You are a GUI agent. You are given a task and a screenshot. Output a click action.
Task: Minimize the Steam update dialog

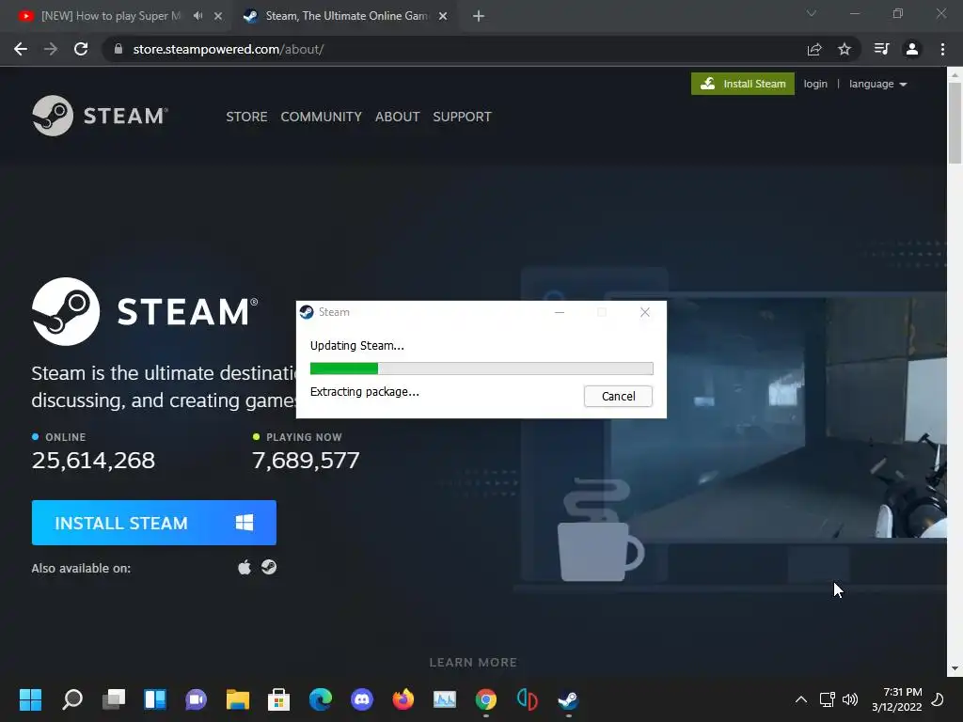click(559, 312)
